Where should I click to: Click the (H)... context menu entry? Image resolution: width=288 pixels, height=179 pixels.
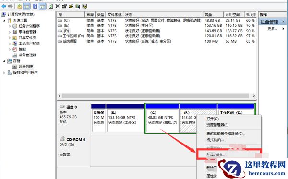[229, 155]
